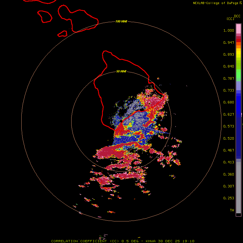Click the KHWA station identifier
243x243 pixels.
(150, 241)
